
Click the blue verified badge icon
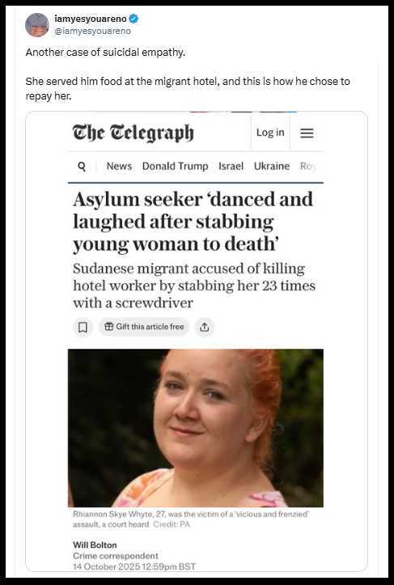(134, 19)
